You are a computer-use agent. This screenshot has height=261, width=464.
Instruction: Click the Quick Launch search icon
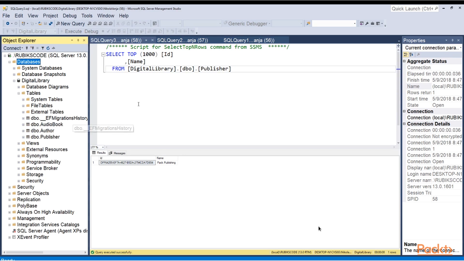(x=437, y=8)
